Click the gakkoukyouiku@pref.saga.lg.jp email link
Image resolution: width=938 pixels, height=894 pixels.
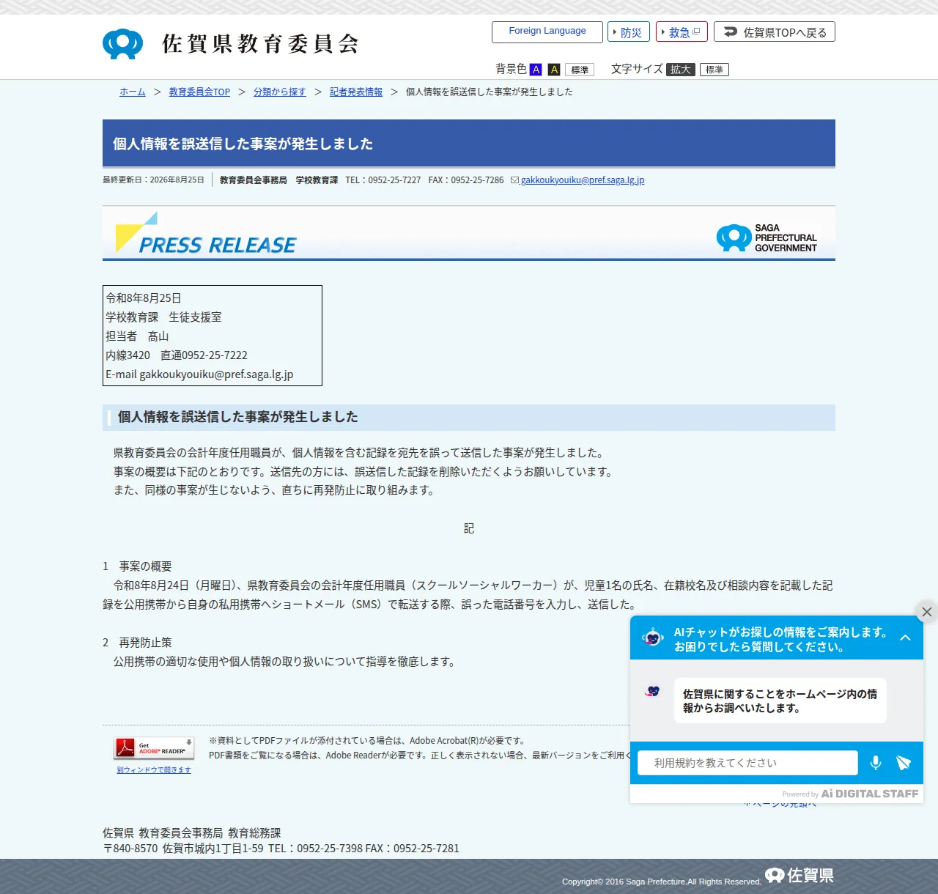(x=583, y=180)
